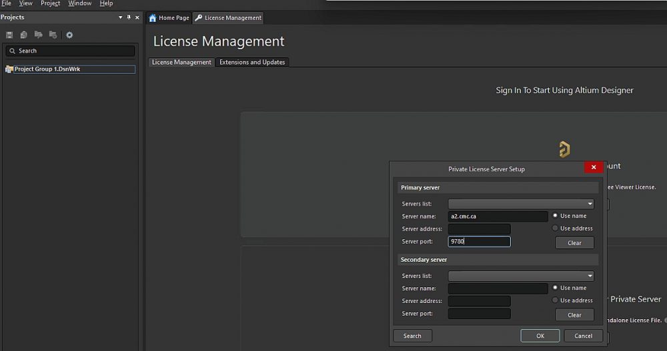Switch to Extensions and Updates tab
Image resolution: width=667 pixels, height=351 pixels.
252,63
